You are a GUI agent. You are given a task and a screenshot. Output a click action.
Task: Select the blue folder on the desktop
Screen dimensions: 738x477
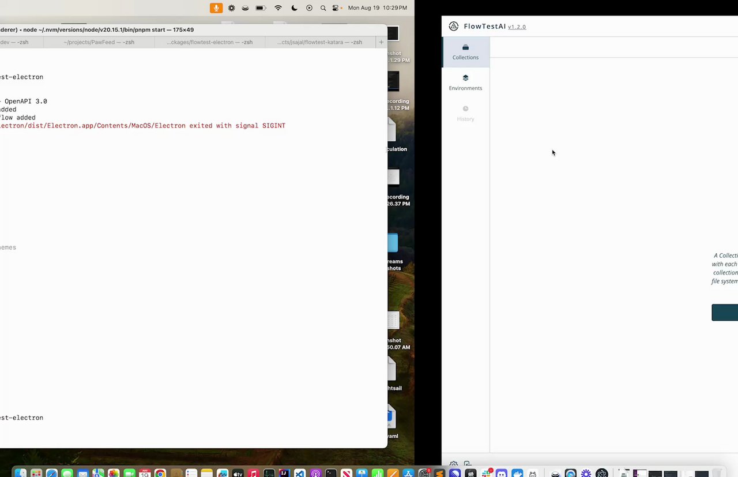coord(393,243)
